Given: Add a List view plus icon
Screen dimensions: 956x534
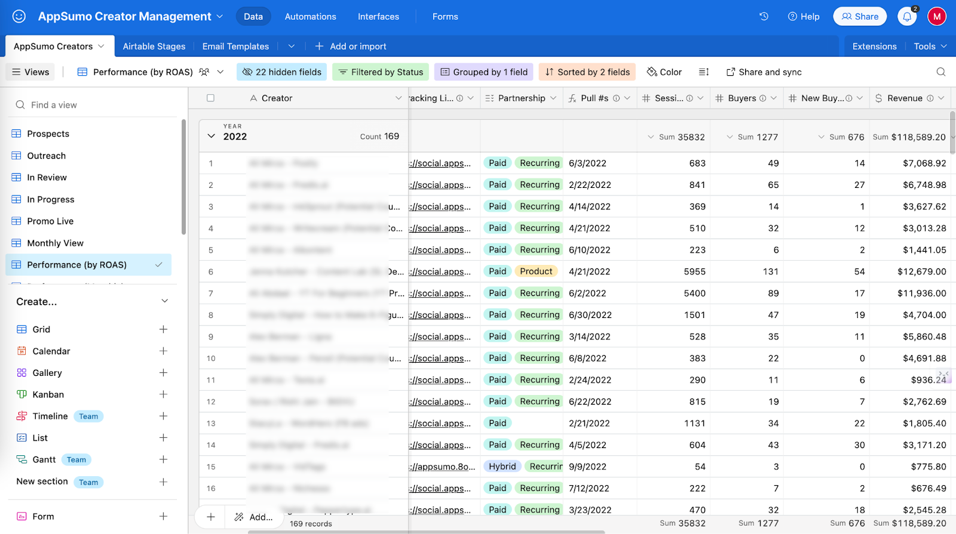Looking at the screenshot, I should tap(163, 437).
